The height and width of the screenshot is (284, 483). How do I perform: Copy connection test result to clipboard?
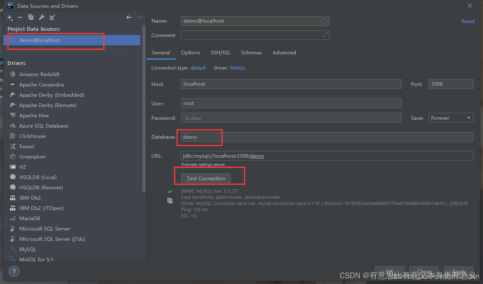[170, 200]
